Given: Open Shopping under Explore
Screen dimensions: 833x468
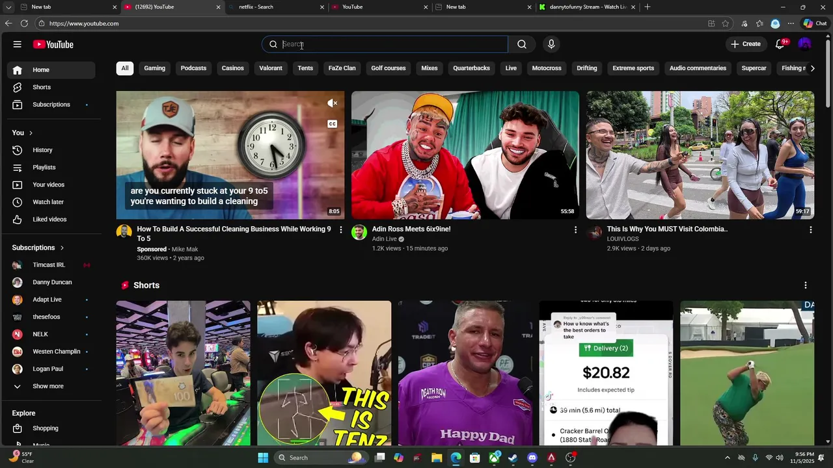Looking at the screenshot, I should pos(51,428).
